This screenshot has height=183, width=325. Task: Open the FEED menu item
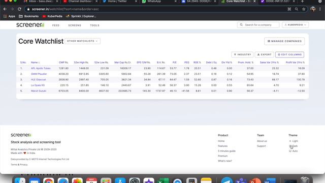[x=56, y=25]
